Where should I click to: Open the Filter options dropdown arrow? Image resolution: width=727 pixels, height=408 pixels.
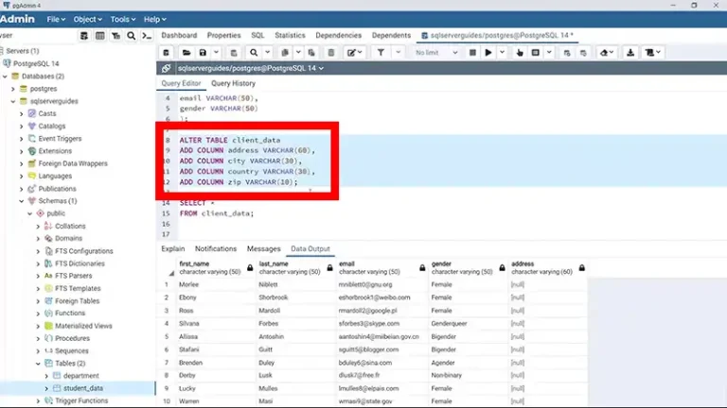[398, 53]
